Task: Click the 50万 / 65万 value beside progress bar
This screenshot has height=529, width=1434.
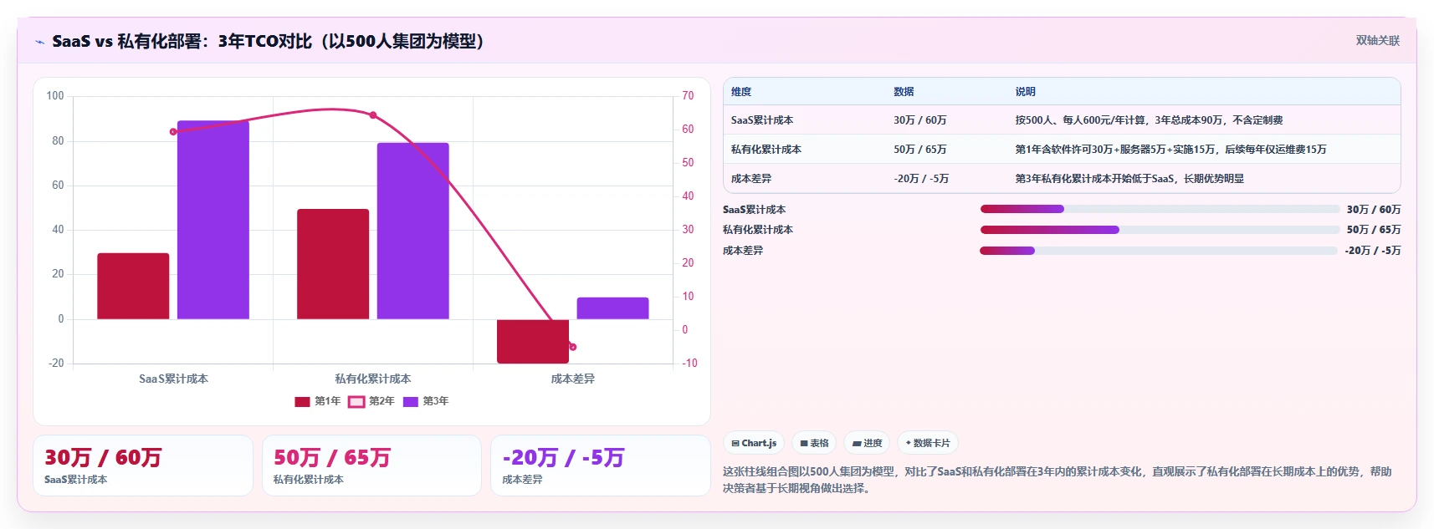Action: 1374,230
